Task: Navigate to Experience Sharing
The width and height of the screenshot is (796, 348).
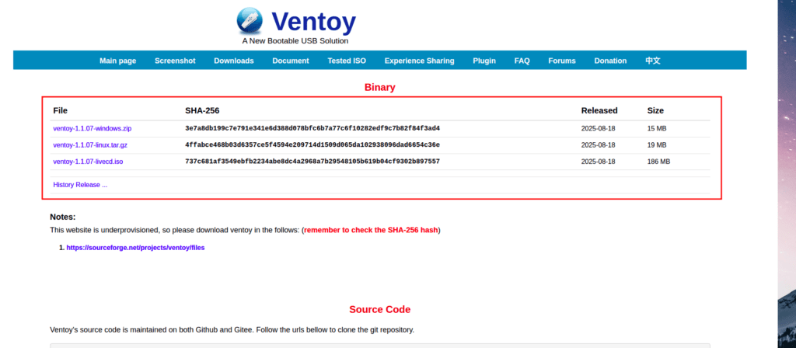Action: pos(419,61)
